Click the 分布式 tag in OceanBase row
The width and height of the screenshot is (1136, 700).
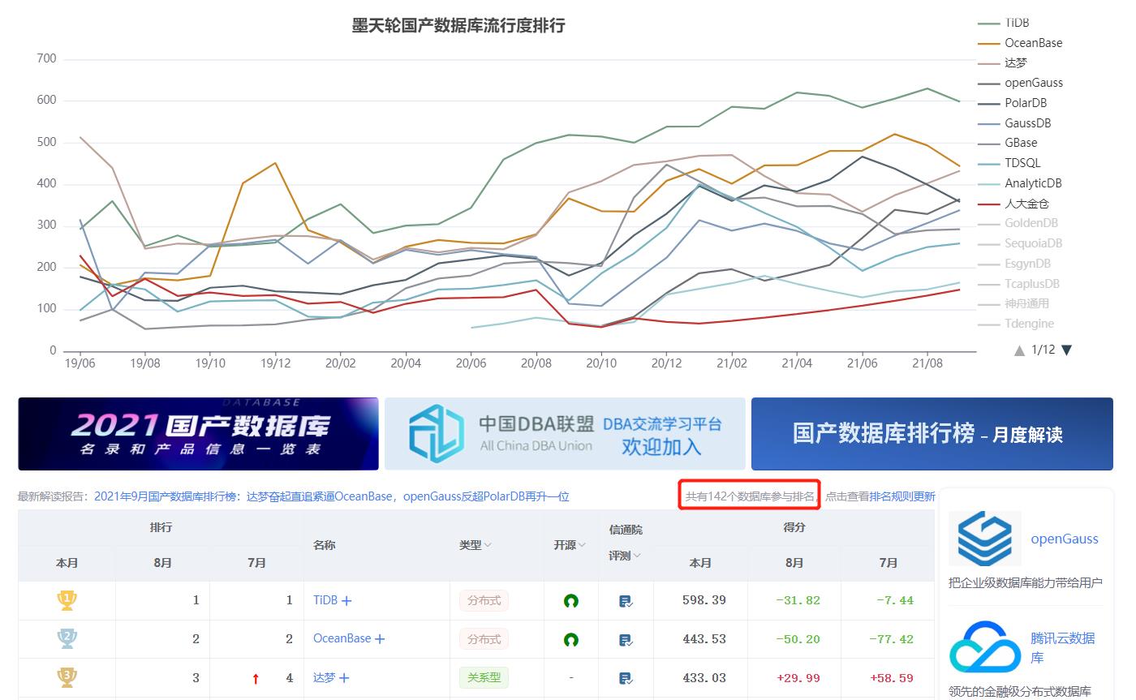click(x=484, y=640)
